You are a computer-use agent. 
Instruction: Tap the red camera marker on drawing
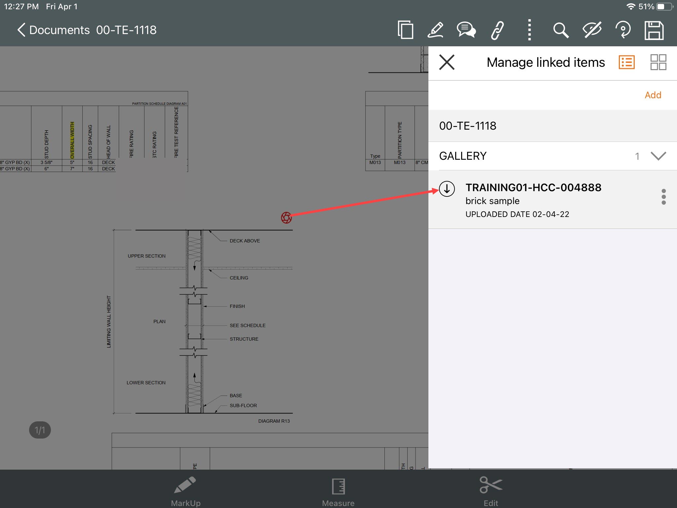click(x=286, y=218)
